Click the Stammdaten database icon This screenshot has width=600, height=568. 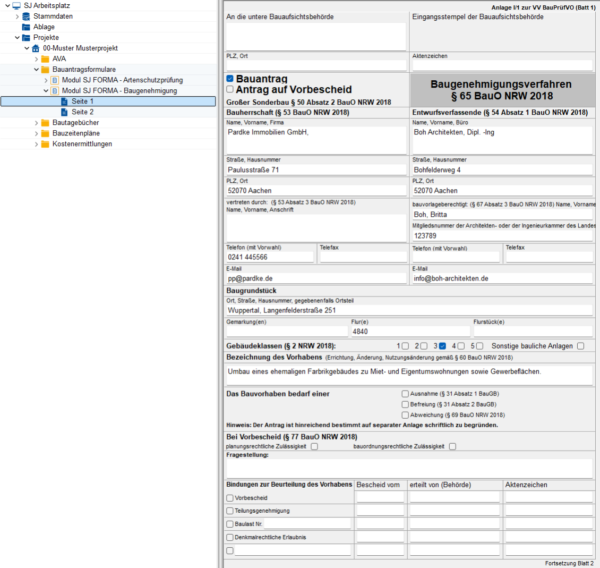(x=26, y=16)
